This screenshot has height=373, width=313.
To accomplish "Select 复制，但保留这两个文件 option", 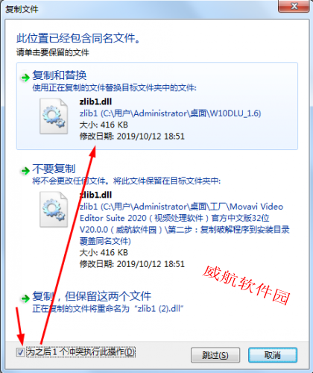I will point(92,296).
